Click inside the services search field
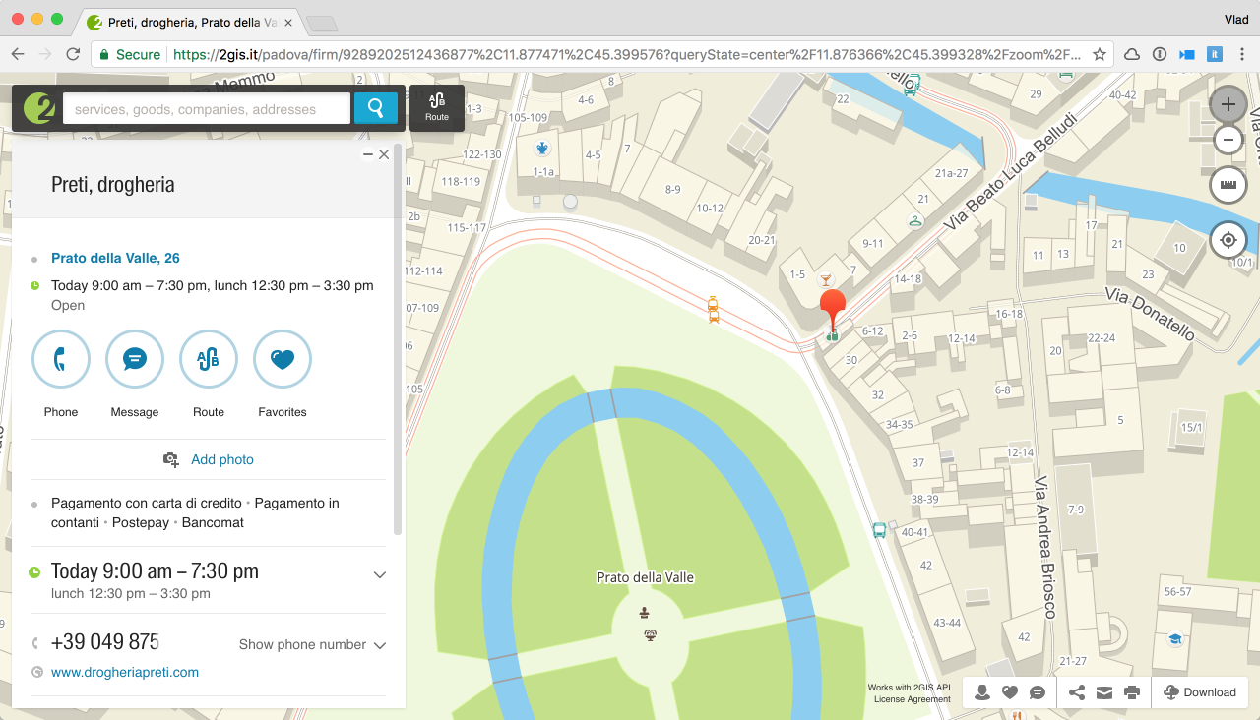 click(207, 107)
